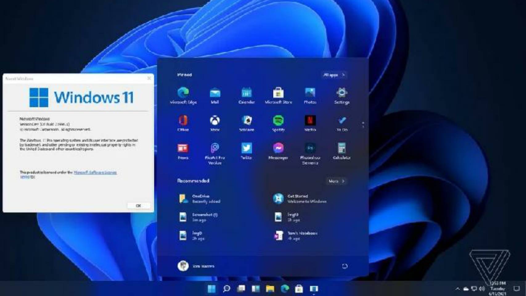Expand the All apps list
This screenshot has width=526, height=296.
click(x=334, y=75)
